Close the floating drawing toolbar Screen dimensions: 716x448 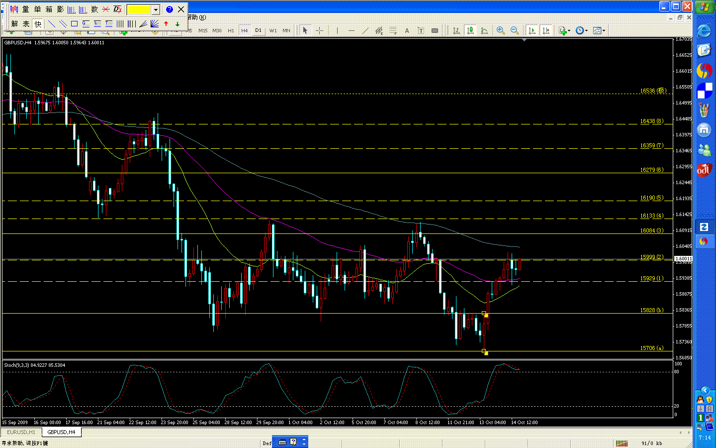tap(181, 9)
